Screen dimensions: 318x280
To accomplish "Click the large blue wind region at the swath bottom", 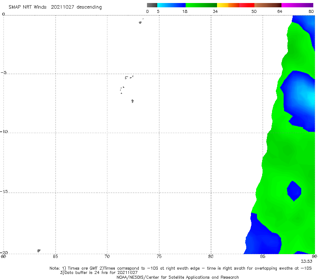I will click(x=263, y=238).
